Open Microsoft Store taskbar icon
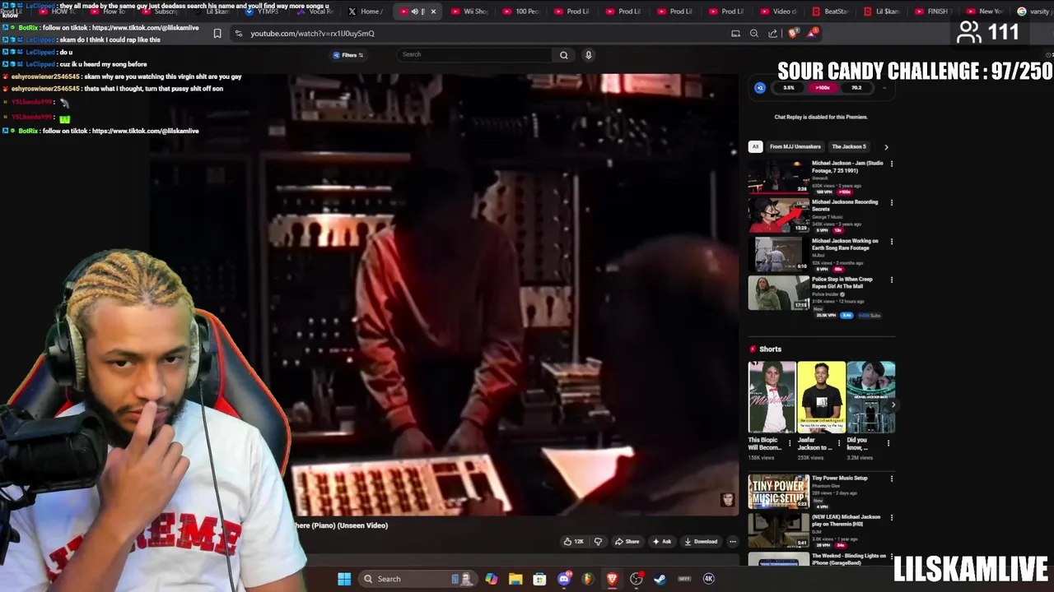This screenshot has height=592, width=1054. click(x=539, y=579)
